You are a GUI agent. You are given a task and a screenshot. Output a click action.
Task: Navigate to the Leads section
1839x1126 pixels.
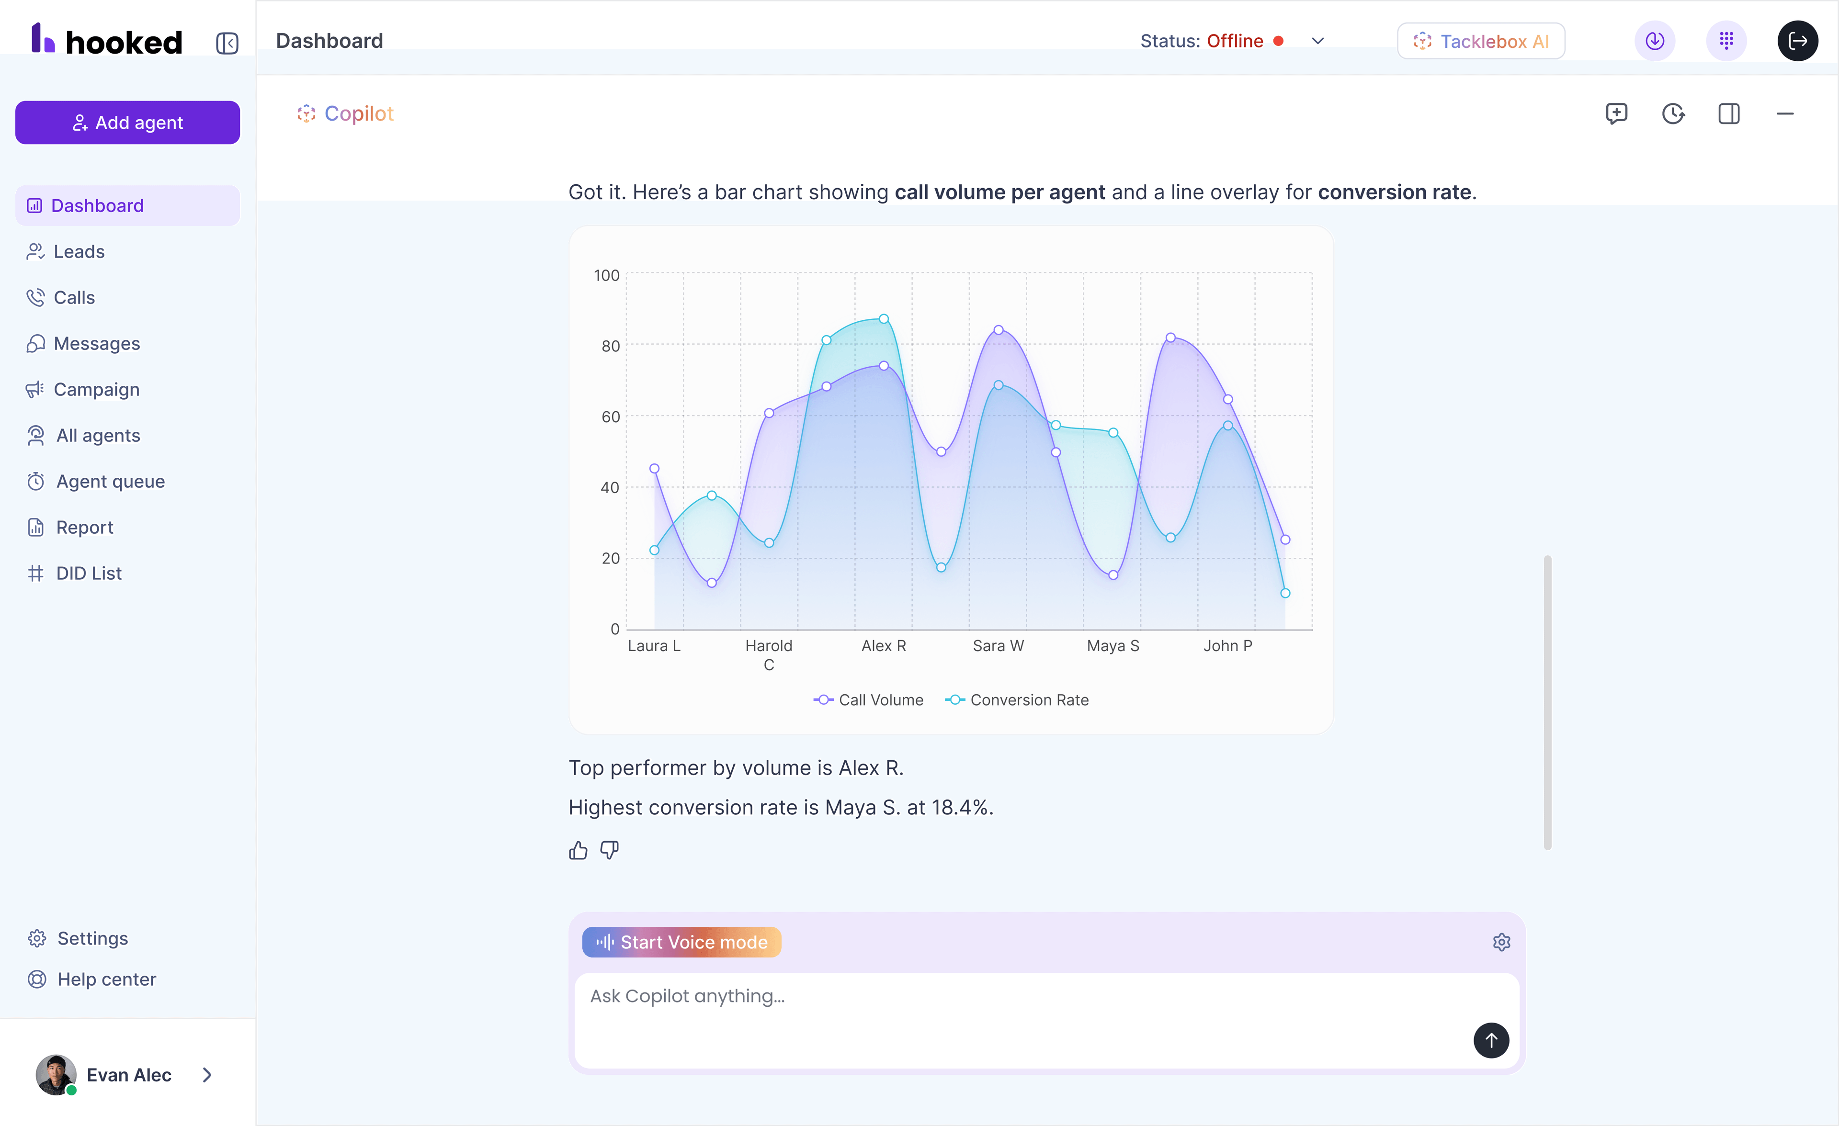coord(79,251)
